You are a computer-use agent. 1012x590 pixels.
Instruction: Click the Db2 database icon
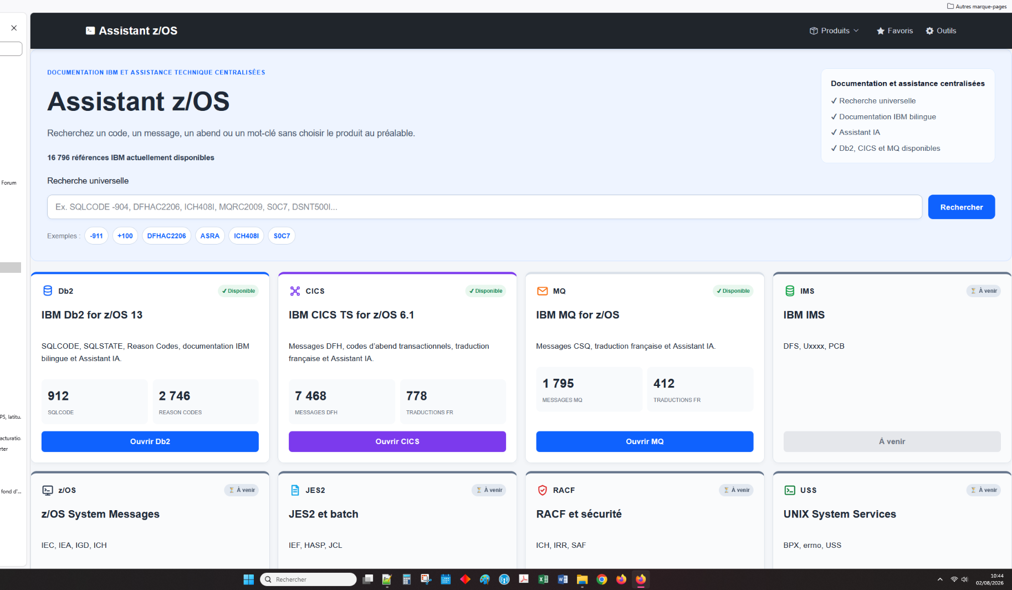coord(48,291)
